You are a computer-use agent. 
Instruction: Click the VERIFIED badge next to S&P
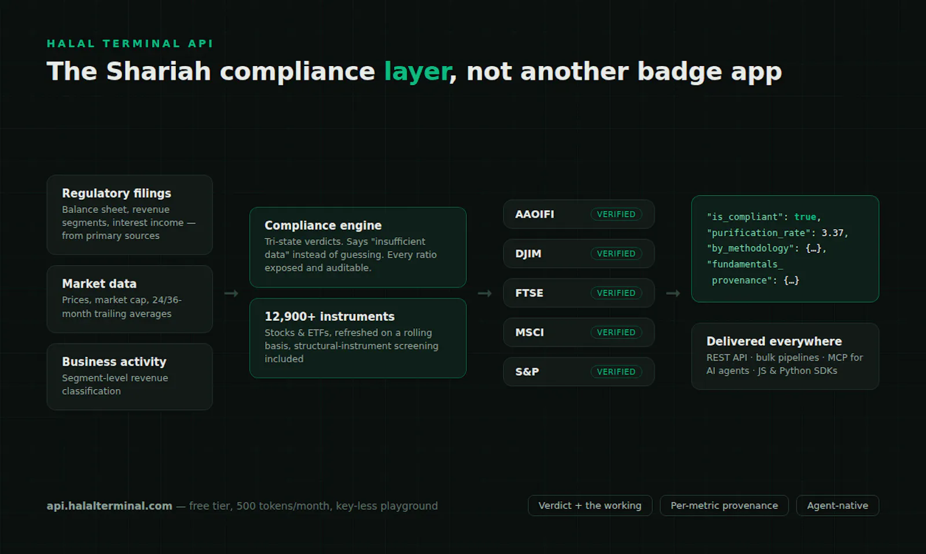(x=616, y=372)
